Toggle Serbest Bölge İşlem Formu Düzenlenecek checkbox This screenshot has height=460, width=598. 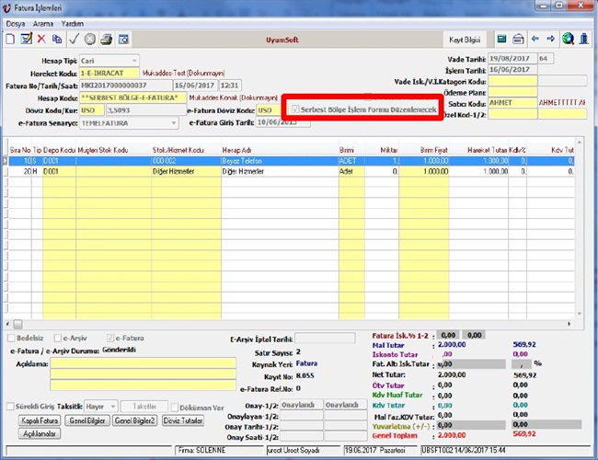point(295,109)
